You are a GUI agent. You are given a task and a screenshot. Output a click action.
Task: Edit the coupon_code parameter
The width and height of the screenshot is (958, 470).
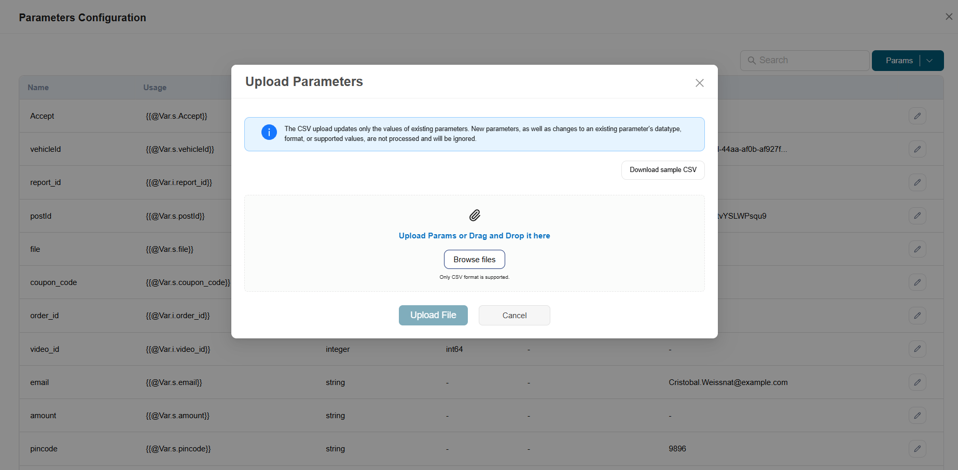917,282
